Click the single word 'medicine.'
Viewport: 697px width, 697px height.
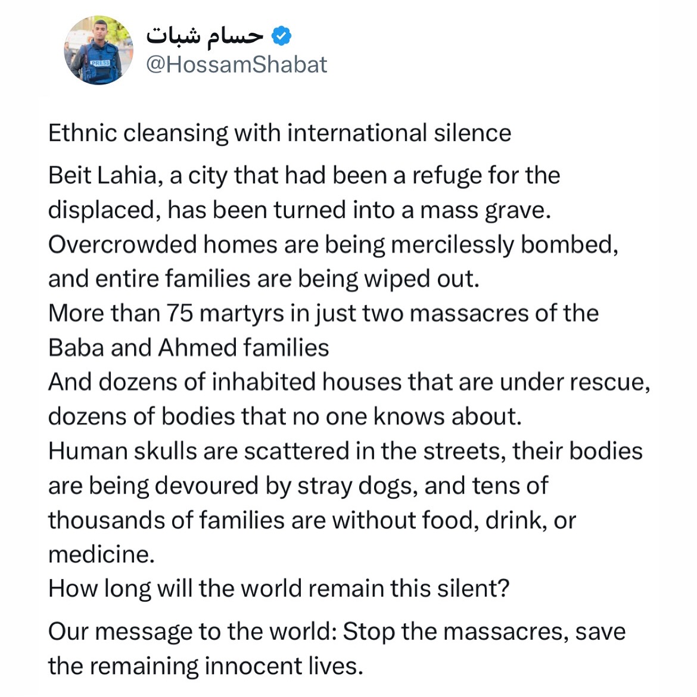click(x=101, y=555)
